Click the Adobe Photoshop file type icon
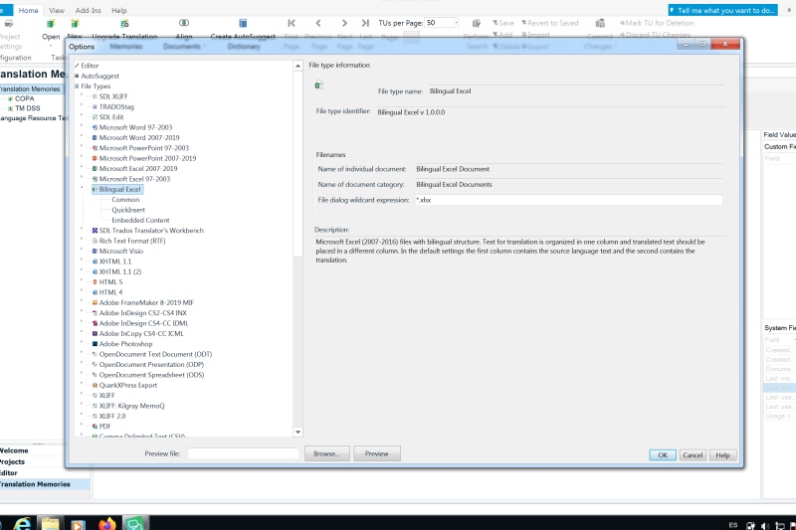 point(95,344)
